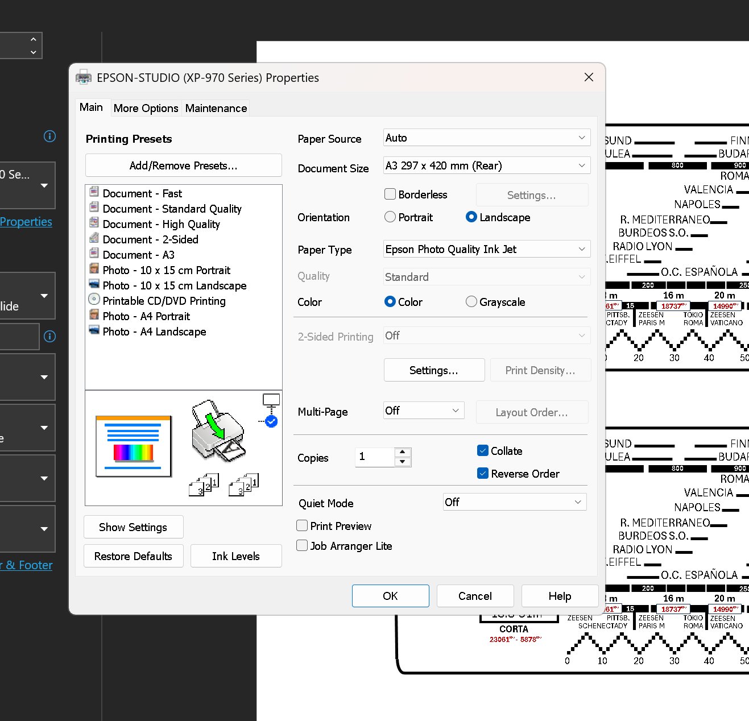The height and width of the screenshot is (721, 749).
Task: Click the Document - Fast preset icon
Action: pyautogui.click(x=94, y=193)
